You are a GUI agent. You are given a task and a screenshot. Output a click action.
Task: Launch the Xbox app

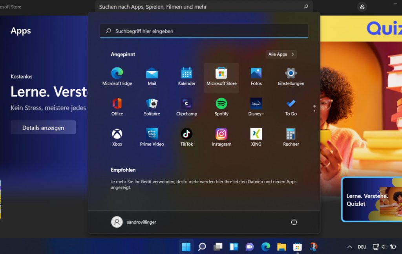(x=117, y=137)
